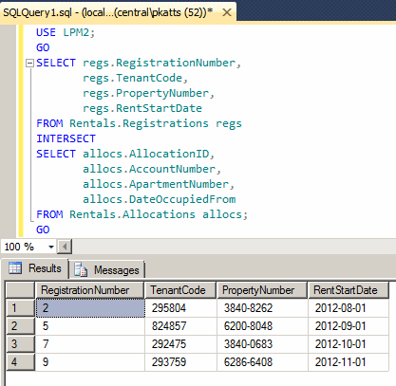This screenshot has height=386, width=396.
Task: Click the Messages tab icon
Action: 81,269
